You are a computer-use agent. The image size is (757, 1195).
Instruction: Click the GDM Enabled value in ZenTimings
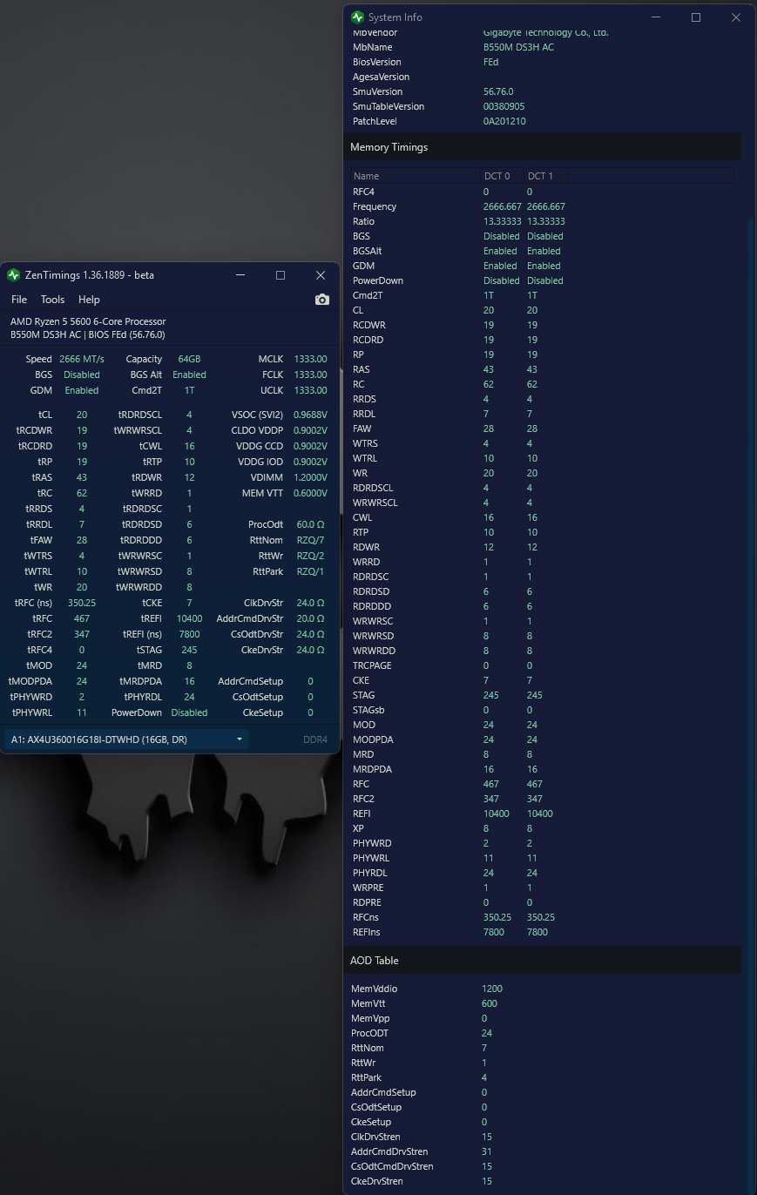[x=82, y=390]
